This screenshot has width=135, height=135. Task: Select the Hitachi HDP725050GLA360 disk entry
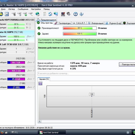click(x=17, y=23)
